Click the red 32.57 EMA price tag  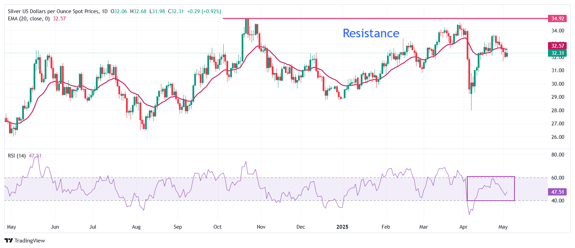(x=557, y=46)
